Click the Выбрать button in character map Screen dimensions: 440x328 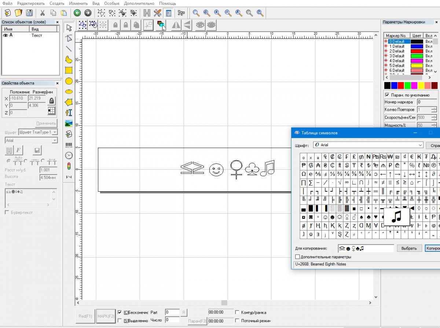tap(409, 248)
